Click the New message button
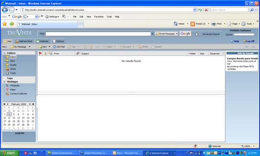260x156 pixels. click(42, 47)
